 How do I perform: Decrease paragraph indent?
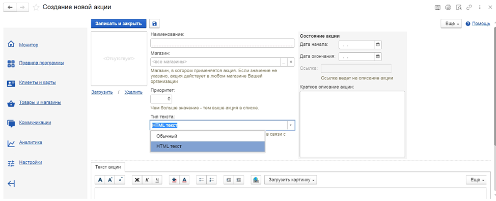click(238, 180)
